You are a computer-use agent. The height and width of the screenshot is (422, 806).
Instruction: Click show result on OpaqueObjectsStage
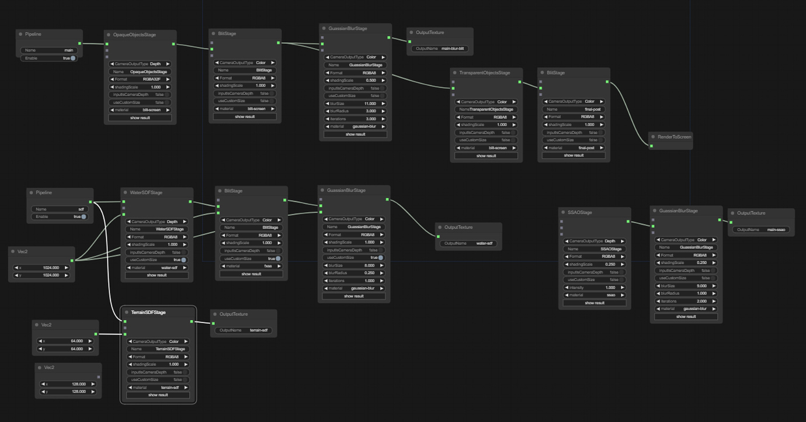[x=140, y=117]
